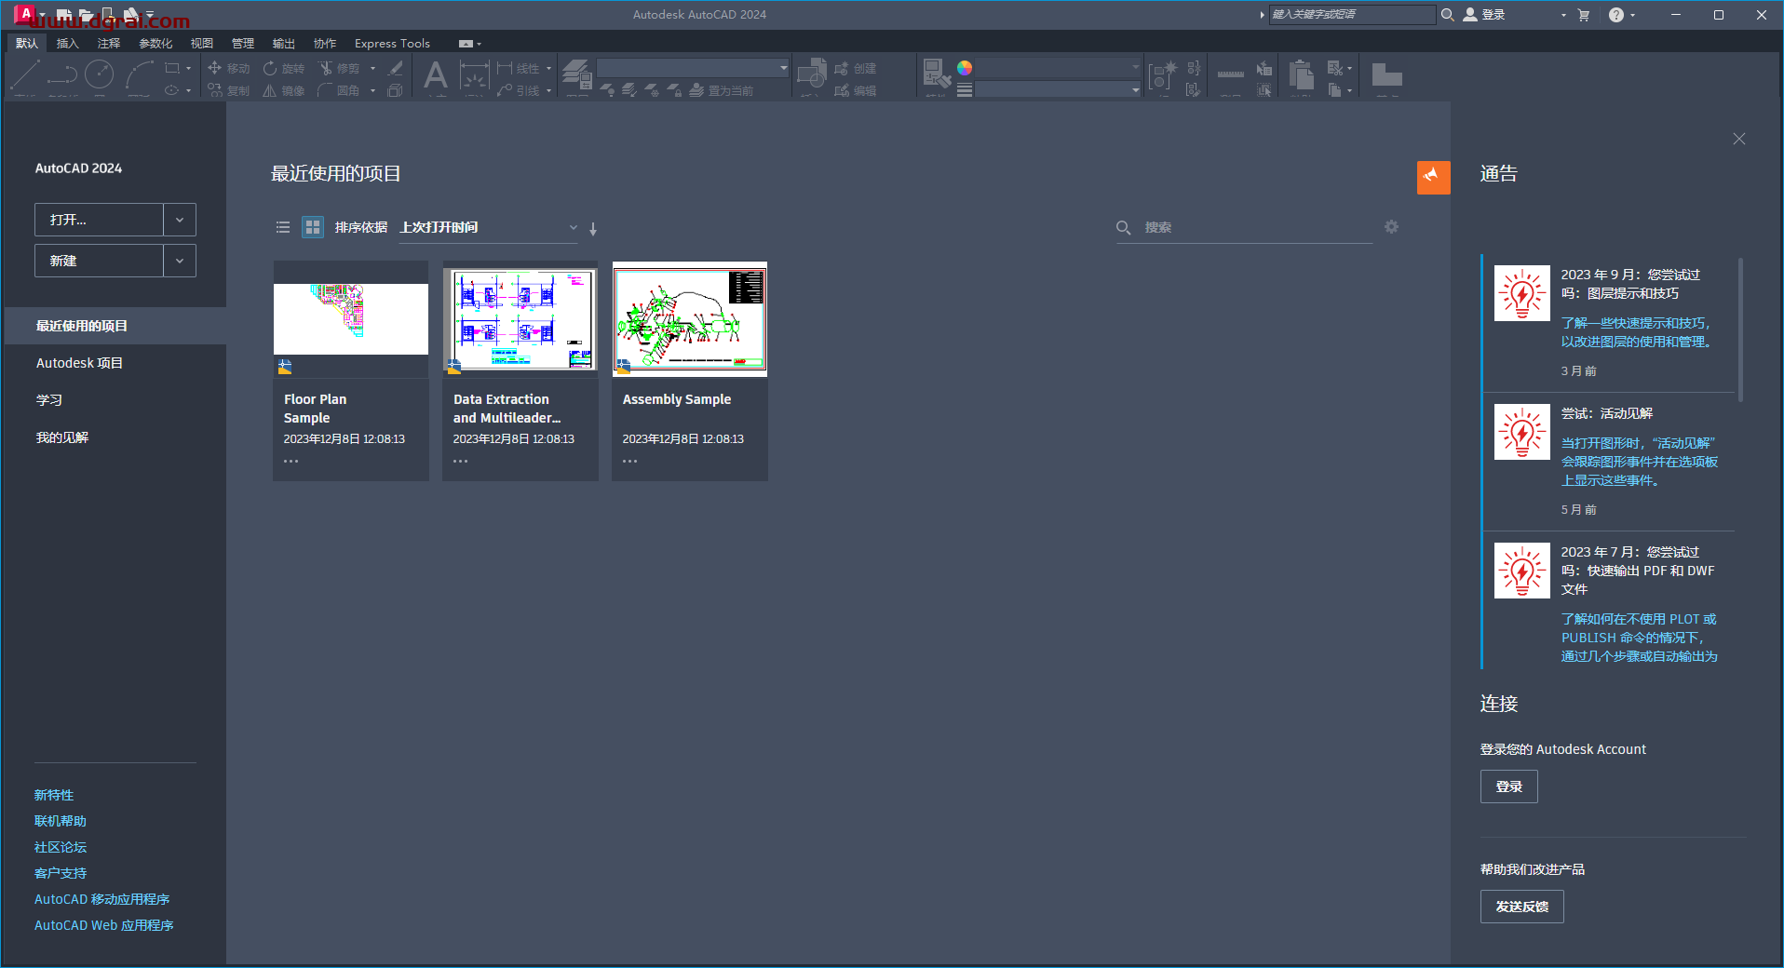
Task: Click the object color wheel swatch
Action: (x=965, y=68)
